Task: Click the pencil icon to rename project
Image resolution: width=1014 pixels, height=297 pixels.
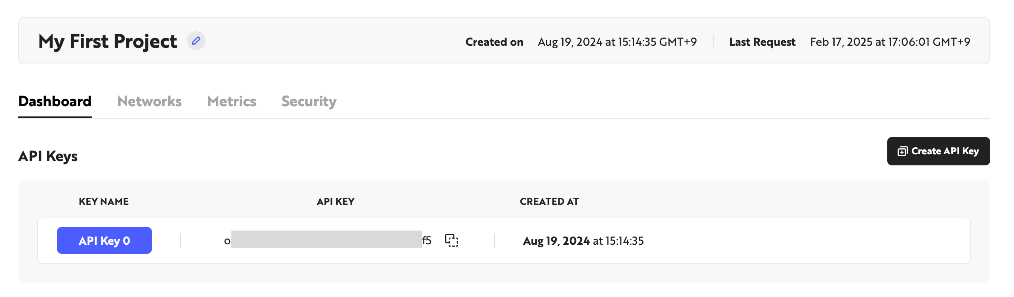Action: pos(196,41)
